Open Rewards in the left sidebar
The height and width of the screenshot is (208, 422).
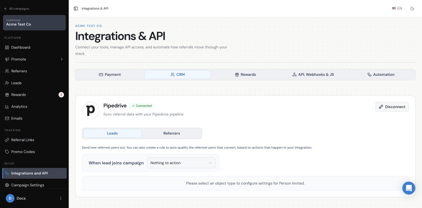[x=34, y=95]
